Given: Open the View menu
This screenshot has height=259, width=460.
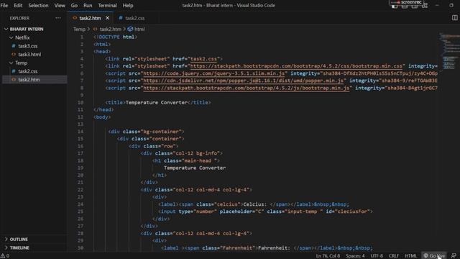Looking at the screenshot, I should point(60,5).
